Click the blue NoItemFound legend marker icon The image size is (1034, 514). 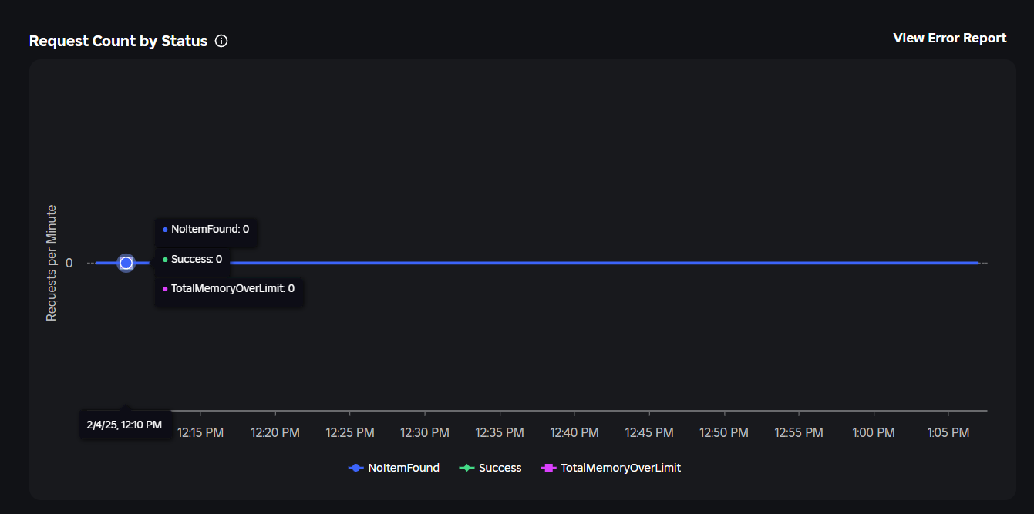coord(355,468)
